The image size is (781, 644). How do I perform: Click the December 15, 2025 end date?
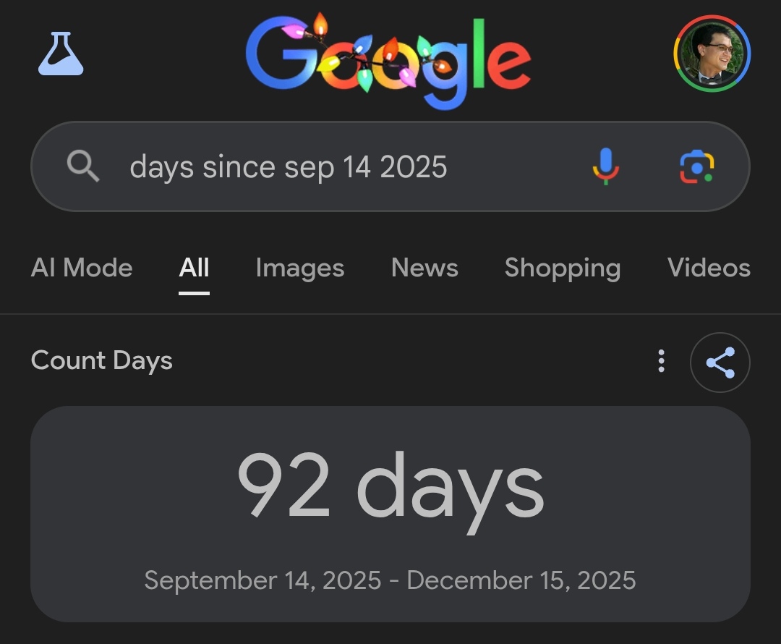pos(521,580)
